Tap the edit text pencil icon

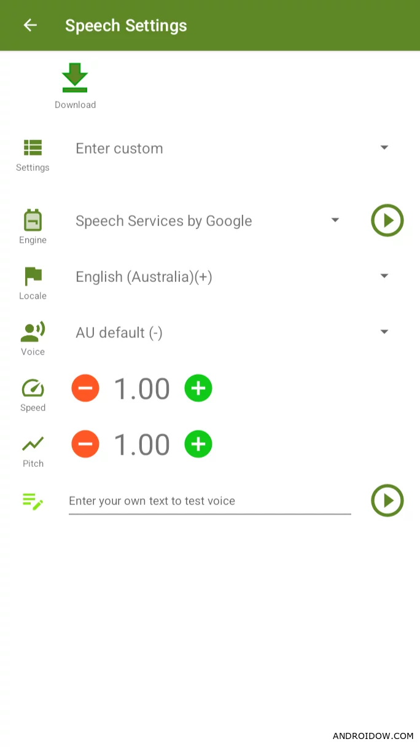coord(33,501)
